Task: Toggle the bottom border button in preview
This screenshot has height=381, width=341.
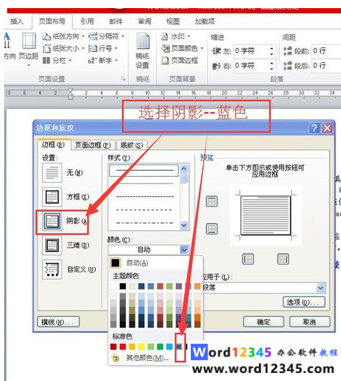Action: click(x=212, y=229)
